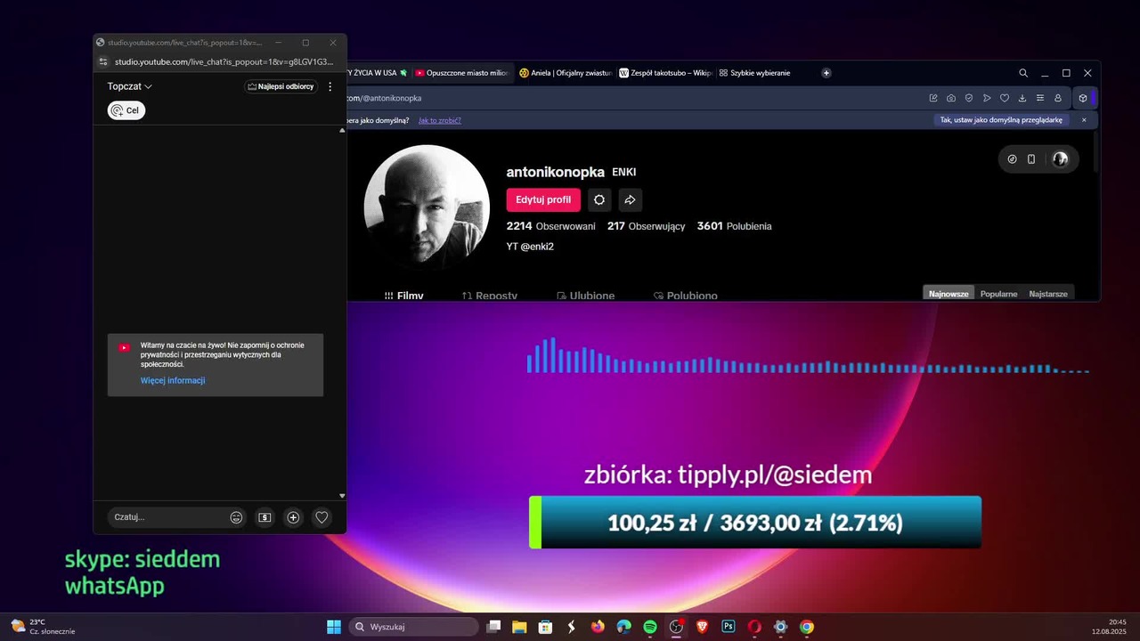This screenshot has width=1140, height=641.
Task: Click the heart reaction icon in chat
Action: (322, 517)
